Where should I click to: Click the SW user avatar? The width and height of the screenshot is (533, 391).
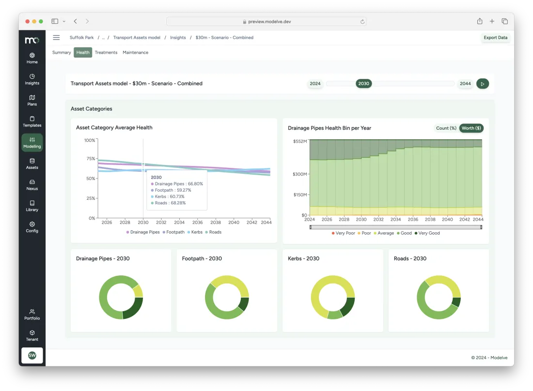coord(32,355)
